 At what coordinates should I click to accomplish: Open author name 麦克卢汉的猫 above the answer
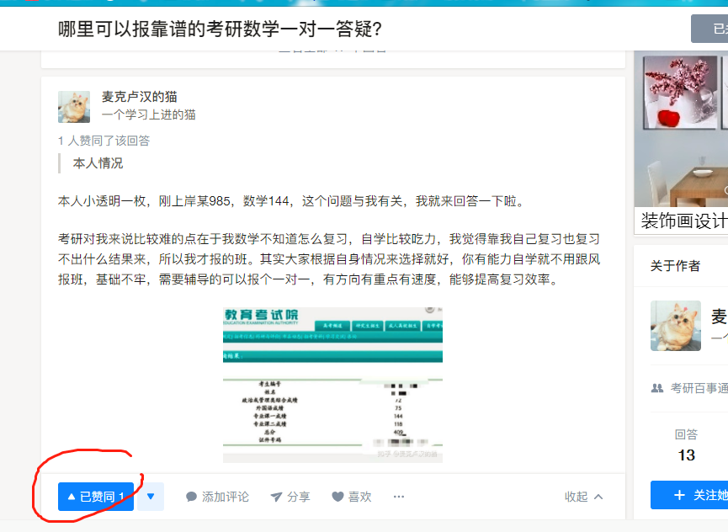click(139, 97)
